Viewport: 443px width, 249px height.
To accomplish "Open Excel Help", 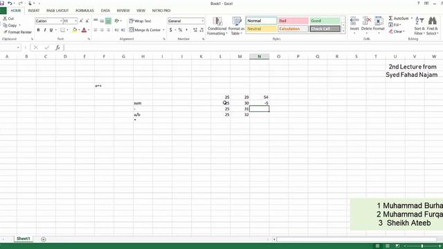I will pyautogui.click(x=418, y=3).
